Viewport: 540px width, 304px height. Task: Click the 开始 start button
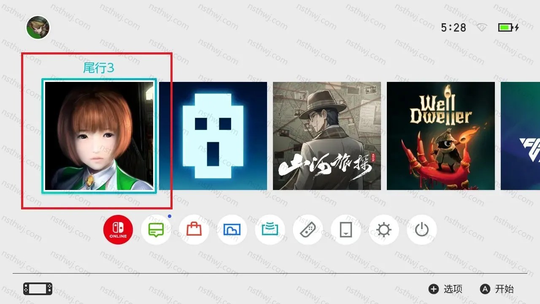[497, 289]
